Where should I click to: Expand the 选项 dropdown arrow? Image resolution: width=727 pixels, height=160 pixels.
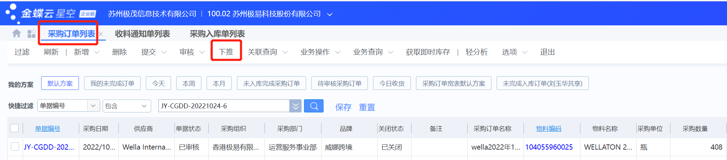pyautogui.click(x=525, y=52)
